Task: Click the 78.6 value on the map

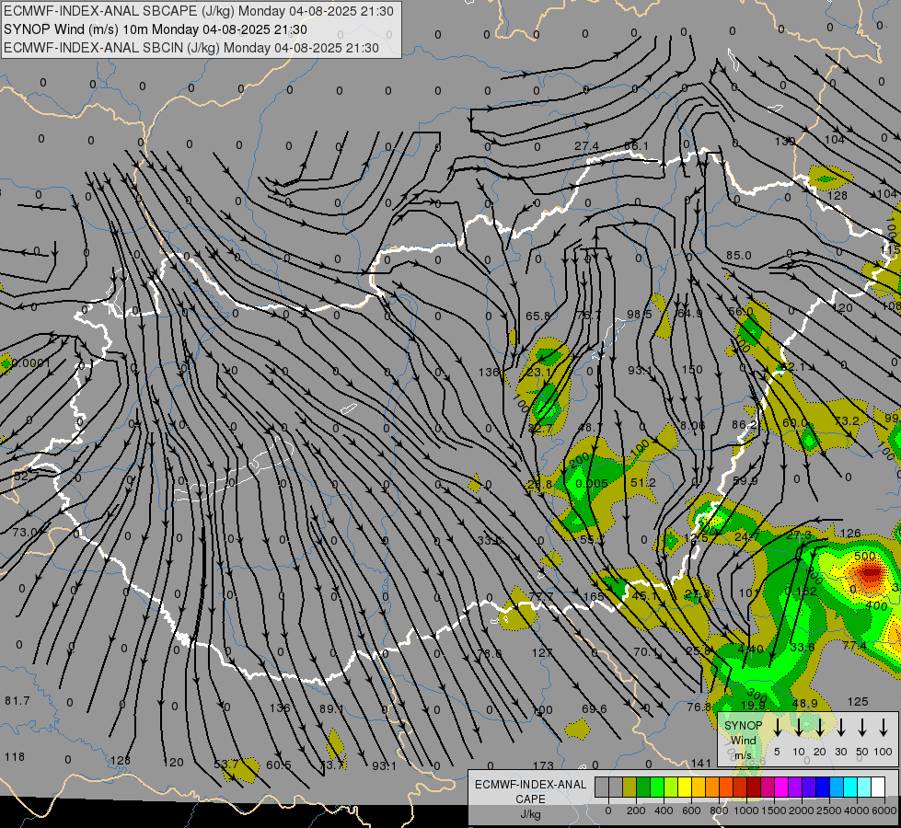Action: [x=490, y=653]
